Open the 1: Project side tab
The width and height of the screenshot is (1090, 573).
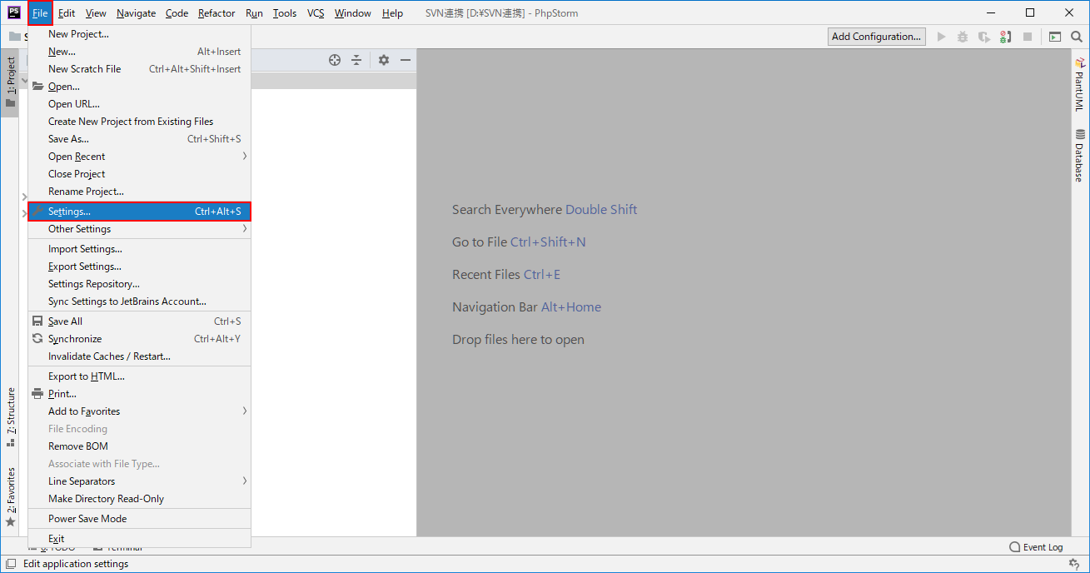pos(10,82)
